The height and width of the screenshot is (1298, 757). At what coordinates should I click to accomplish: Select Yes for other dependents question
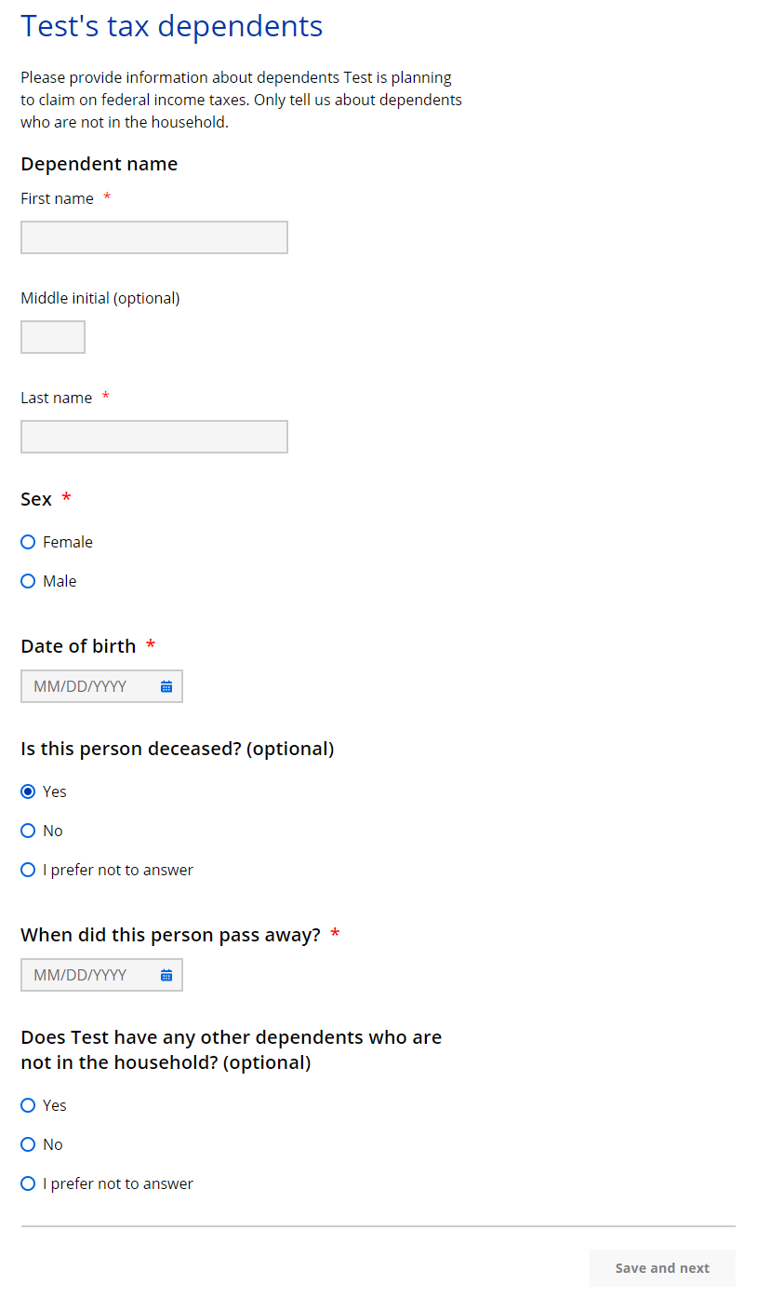click(28, 1105)
